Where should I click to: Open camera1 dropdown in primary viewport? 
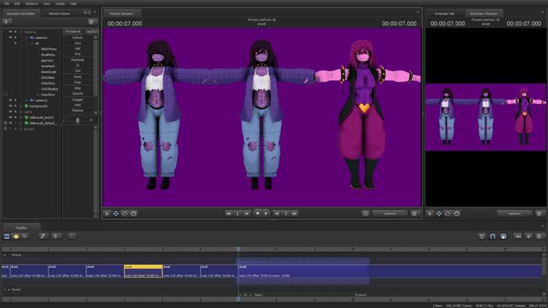[390, 214]
